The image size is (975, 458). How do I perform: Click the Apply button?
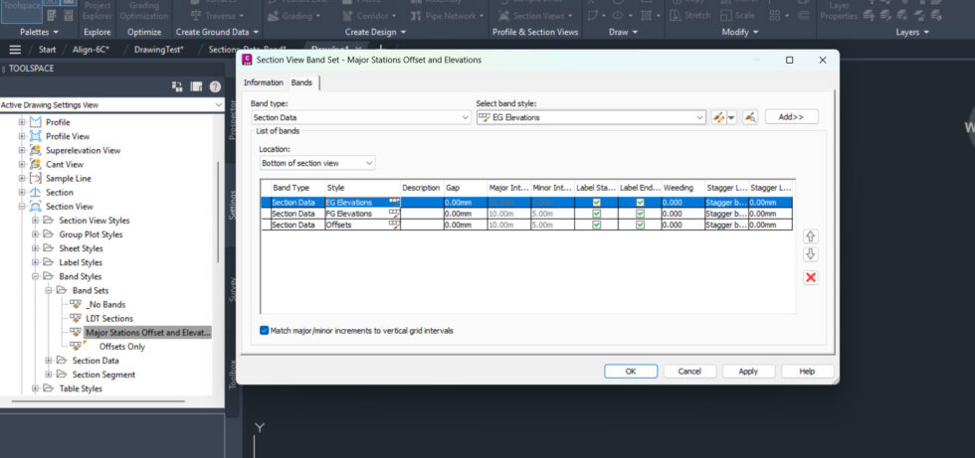748,372
